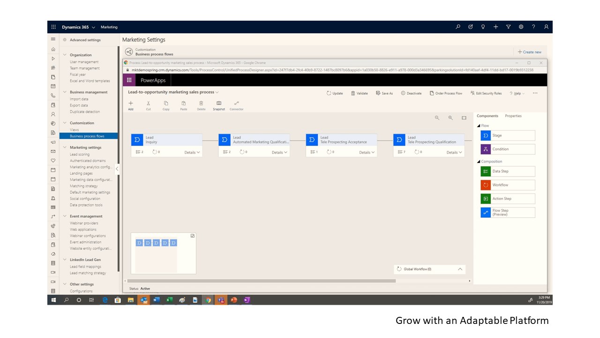Open the settings gear in Dynamics header
Image resolution: width=600 pixels, height=338 pixels.
click(521, 27)
